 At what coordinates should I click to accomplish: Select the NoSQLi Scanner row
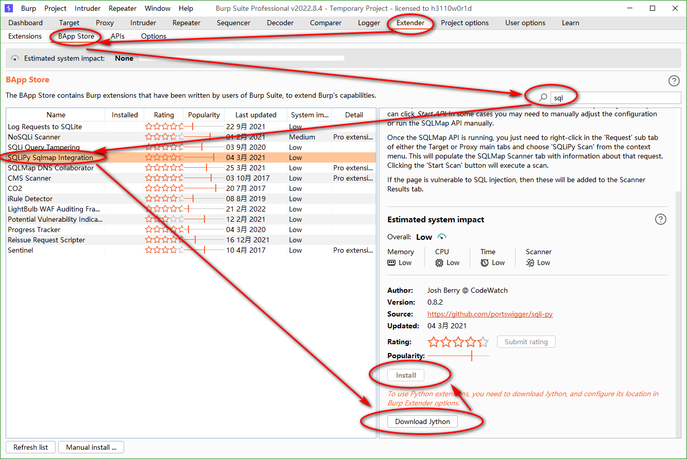[x=191, y=137]
